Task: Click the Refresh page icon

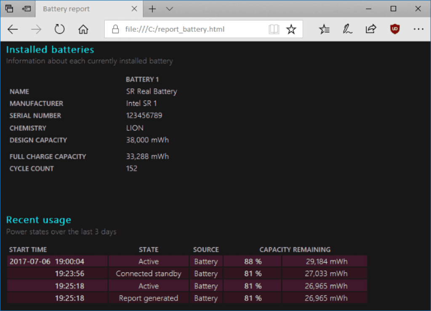Action: click(x=60, y=29)
